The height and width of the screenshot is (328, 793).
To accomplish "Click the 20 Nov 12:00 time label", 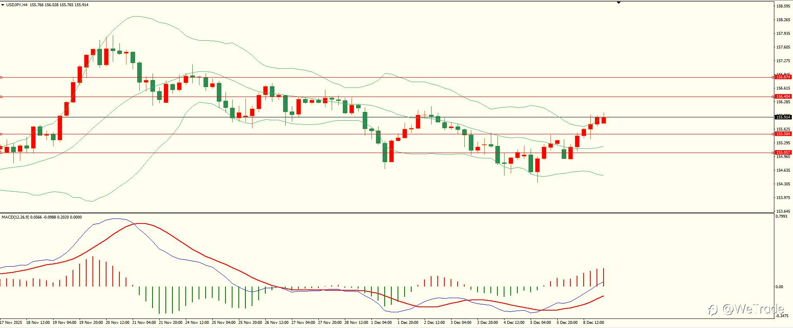I will 118,323.
